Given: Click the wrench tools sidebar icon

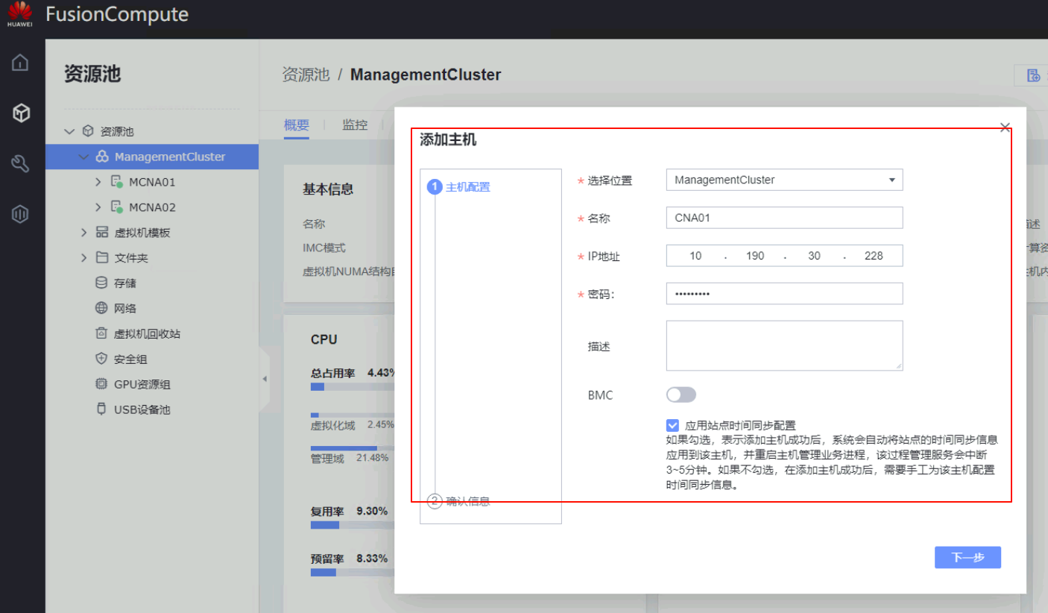Looking at the screenshot, I should point(20,164).
